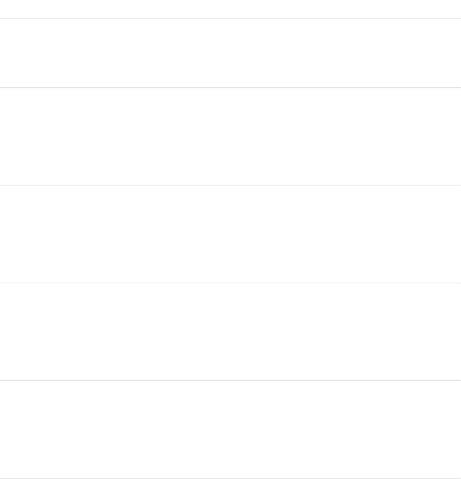Image resolution: width=461 pixels, height=479 pixels.
Task: Click the second horizontal divider line
Action: pyautogui.click(x=230, y=87)
